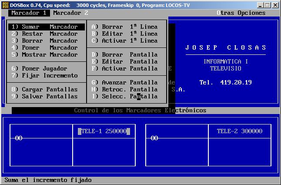The width and height of the screenshot is (281, 185).
Task: Open the Marcador 1 menu
Action: [28, 13]
